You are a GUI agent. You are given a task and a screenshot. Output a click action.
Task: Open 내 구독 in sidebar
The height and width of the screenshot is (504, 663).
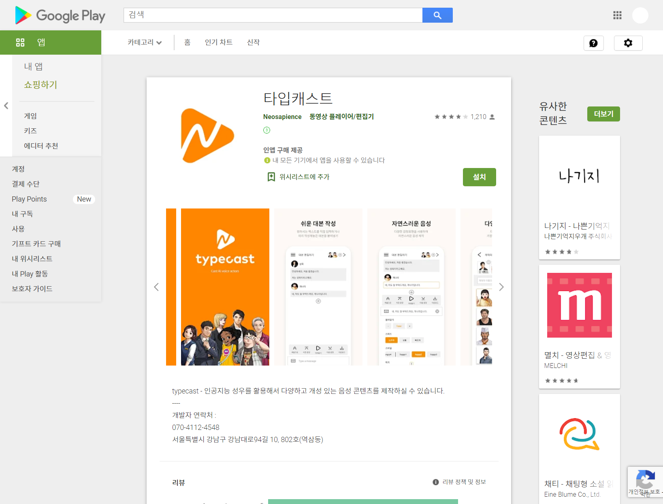22,214
